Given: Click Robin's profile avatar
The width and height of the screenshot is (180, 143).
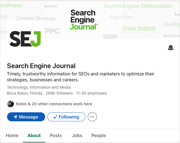Looking at the screenshot, I should 10,104.
